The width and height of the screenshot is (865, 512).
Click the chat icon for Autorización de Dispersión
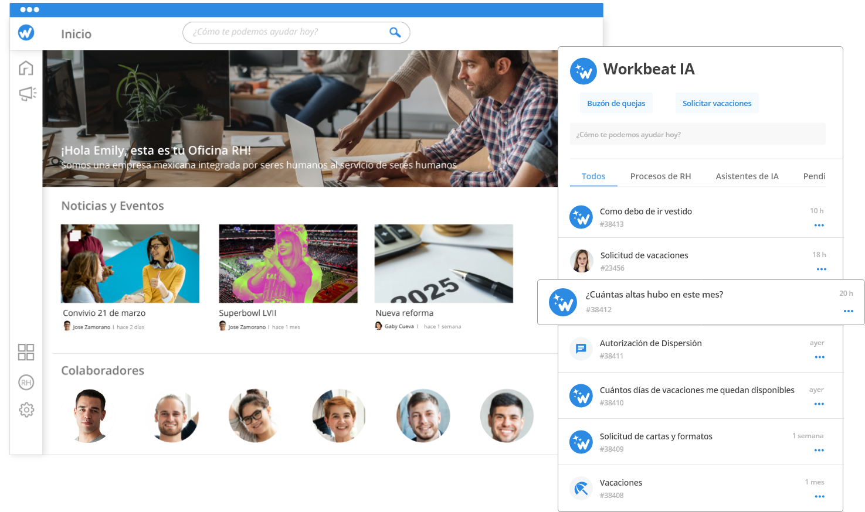581,349
